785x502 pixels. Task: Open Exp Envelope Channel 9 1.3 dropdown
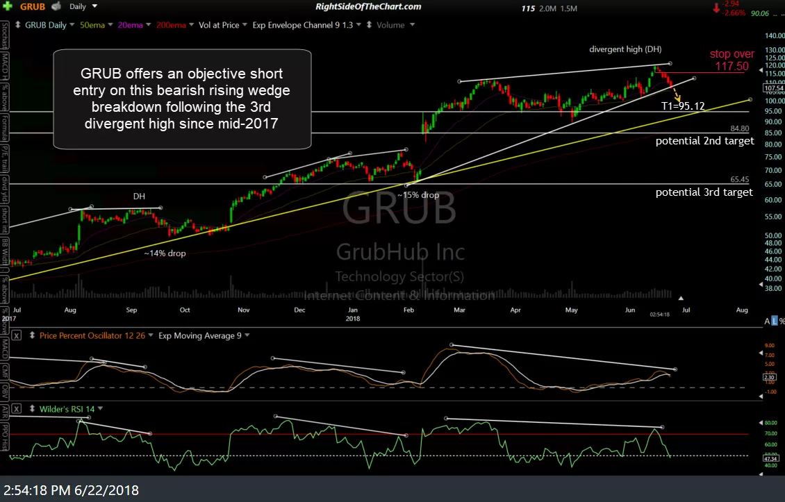pyautogui.click(x=358, y=24)
